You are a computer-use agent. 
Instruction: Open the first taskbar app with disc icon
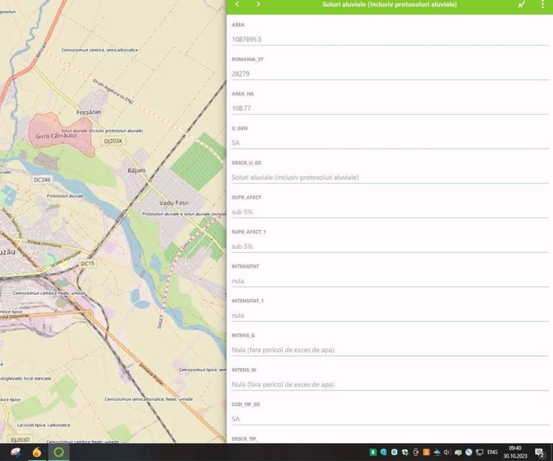pyautogui.click(x=16, y=452)
